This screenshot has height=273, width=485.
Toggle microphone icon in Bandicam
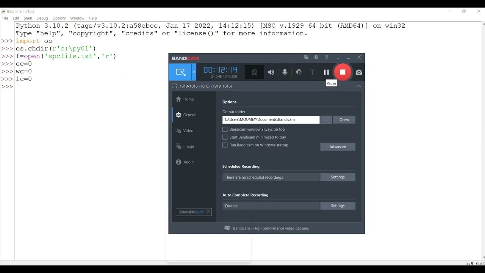pos(285,72)
